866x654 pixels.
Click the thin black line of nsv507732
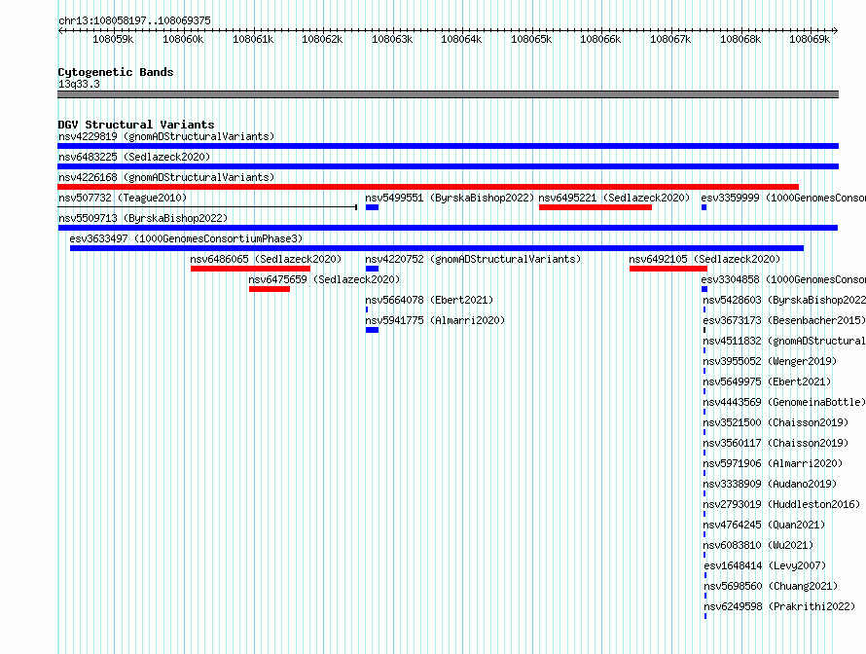pos(207,207)
